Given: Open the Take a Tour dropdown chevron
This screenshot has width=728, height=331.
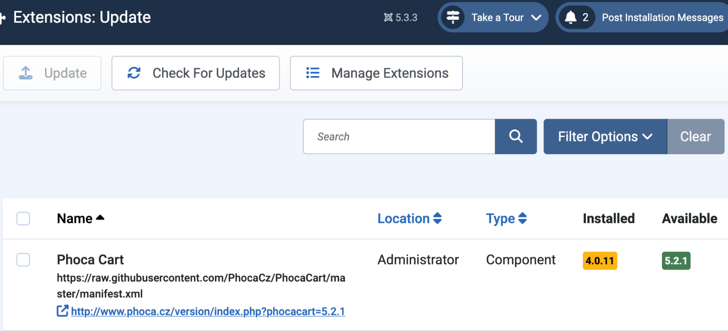Looking at the screenshot, I should 536,18.
